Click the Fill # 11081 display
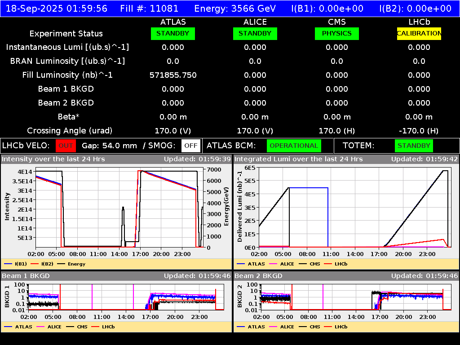 click(149, 8)
